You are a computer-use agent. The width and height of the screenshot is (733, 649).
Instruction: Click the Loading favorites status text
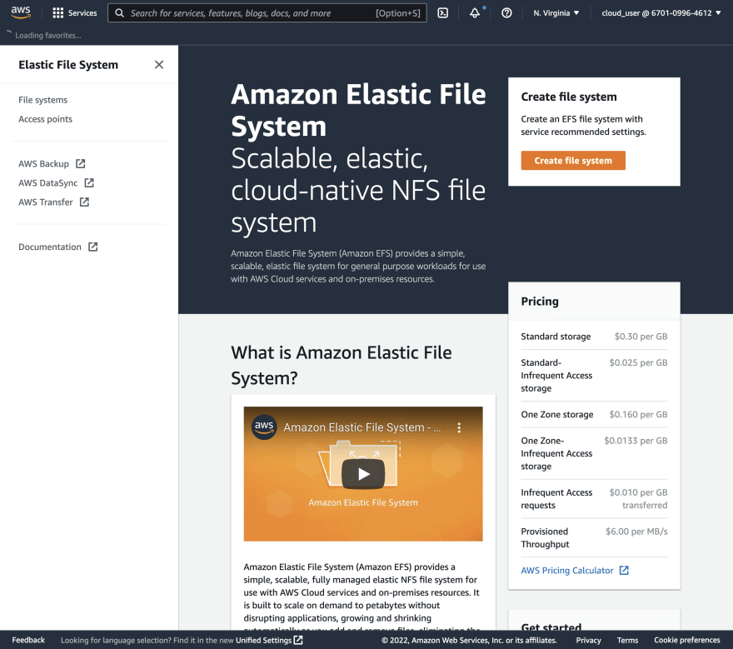tap(48, 36)
